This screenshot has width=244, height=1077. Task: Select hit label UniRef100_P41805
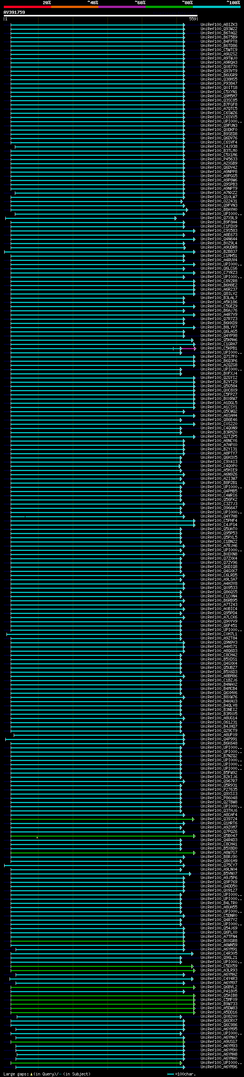pos(218,991)
